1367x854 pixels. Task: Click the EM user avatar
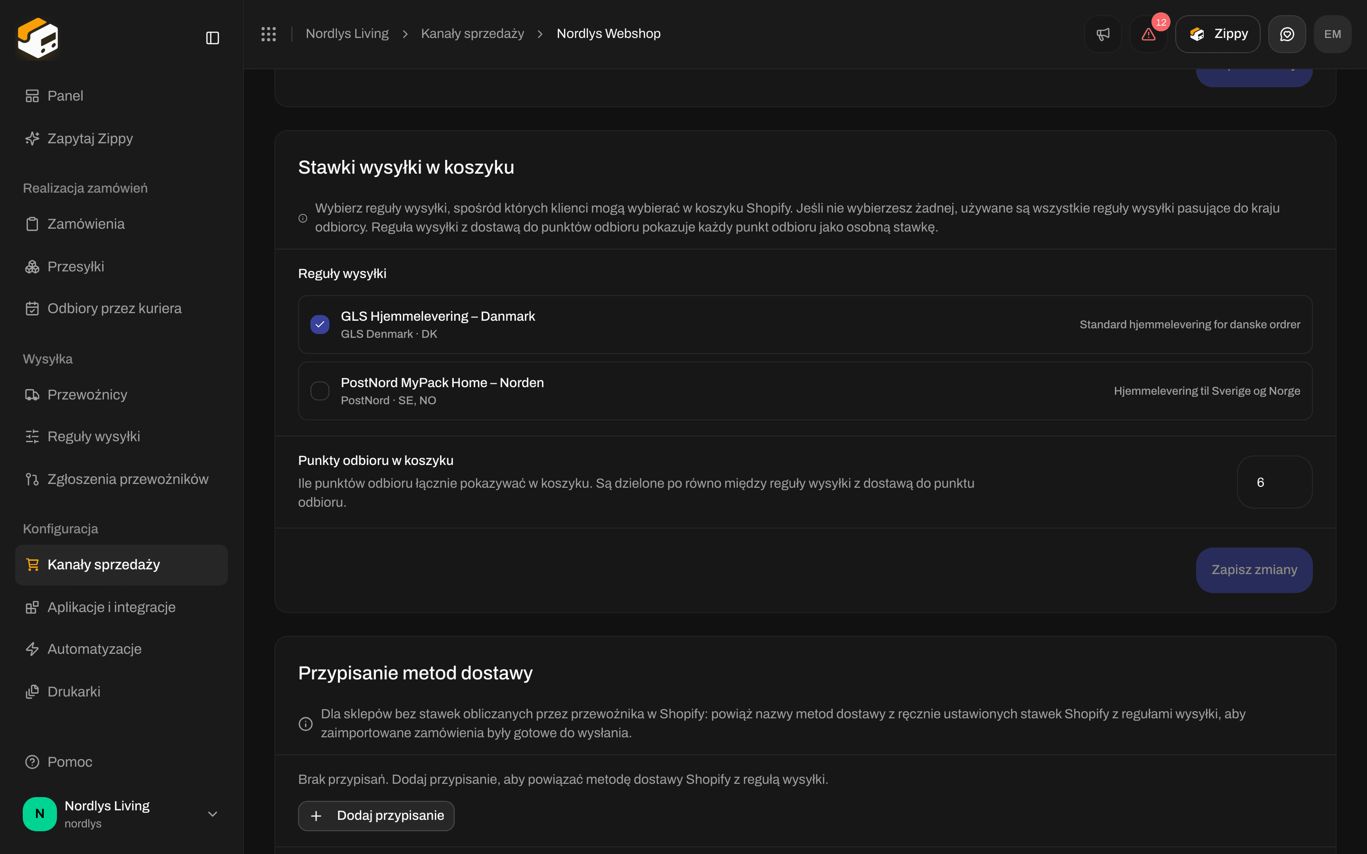click(x=1332, y=34)
